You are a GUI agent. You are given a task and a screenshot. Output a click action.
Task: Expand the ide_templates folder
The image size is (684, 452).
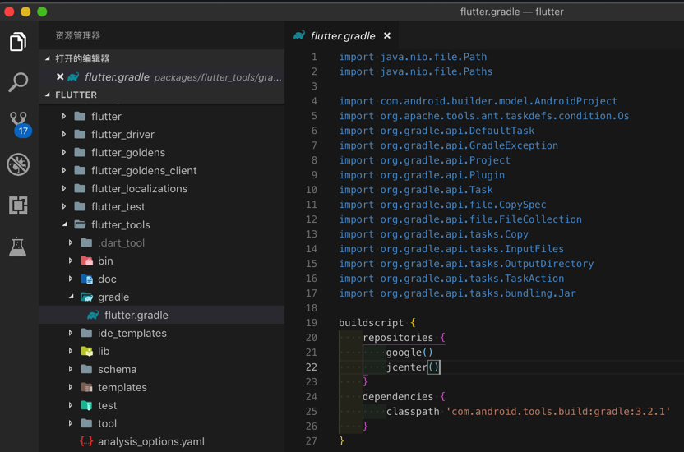132,333
